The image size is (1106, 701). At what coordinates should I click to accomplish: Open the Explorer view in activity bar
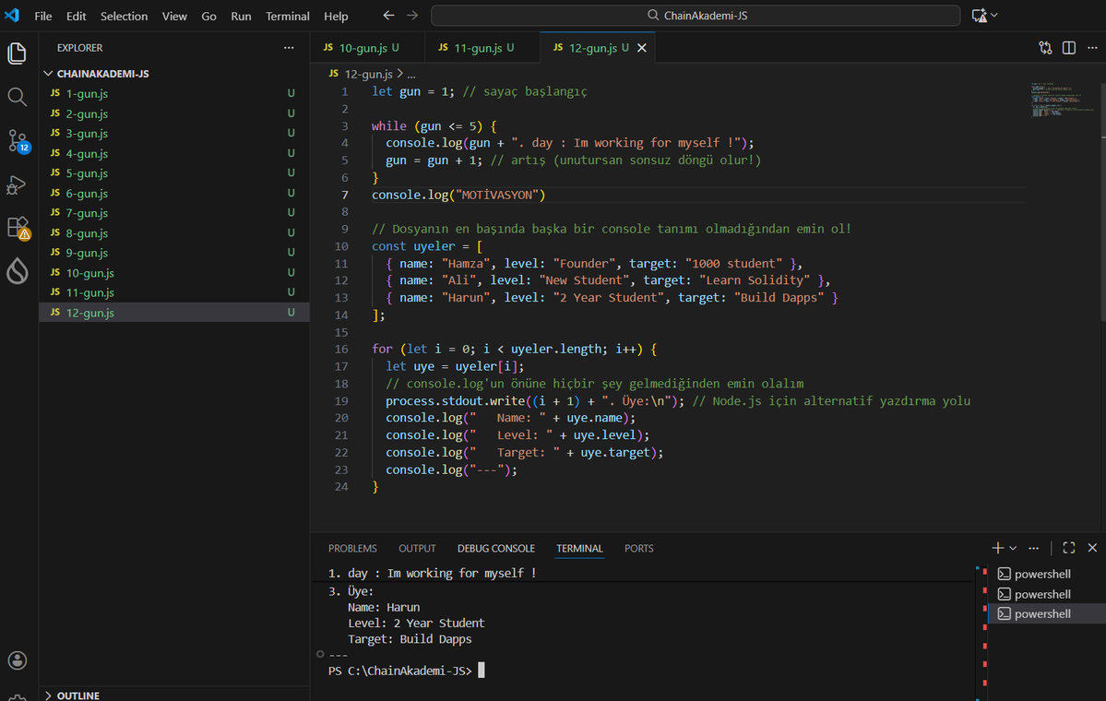coord(17,53)
